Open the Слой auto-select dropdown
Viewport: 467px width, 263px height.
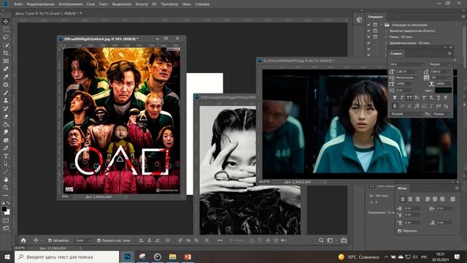[x=83, y=240]
